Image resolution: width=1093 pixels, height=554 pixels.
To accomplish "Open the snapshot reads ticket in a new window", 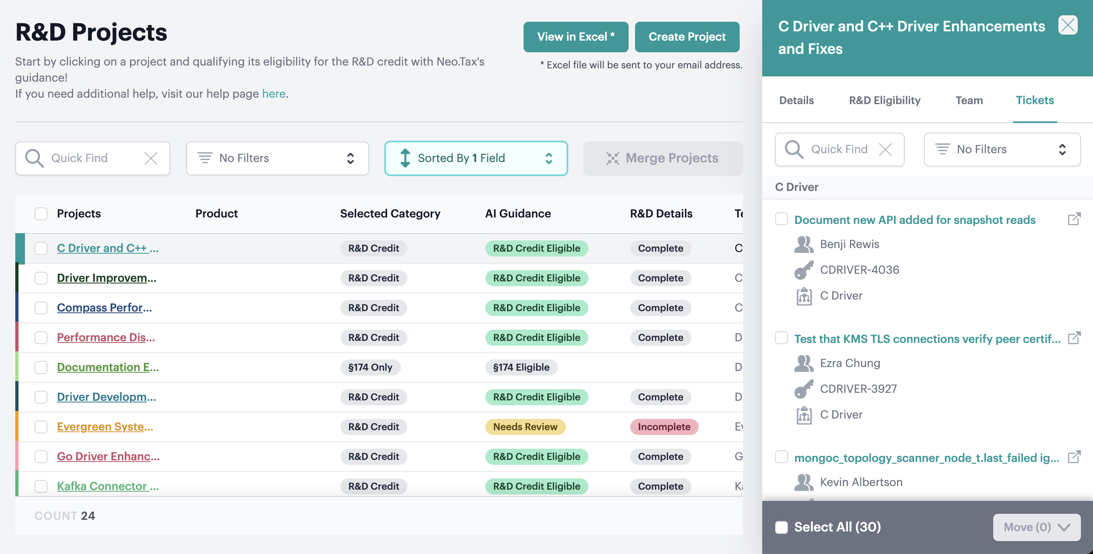I will click(1074, 219).
